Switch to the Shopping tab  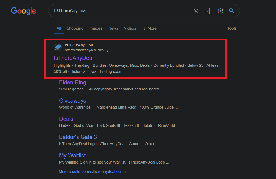[x=75, y=28]
